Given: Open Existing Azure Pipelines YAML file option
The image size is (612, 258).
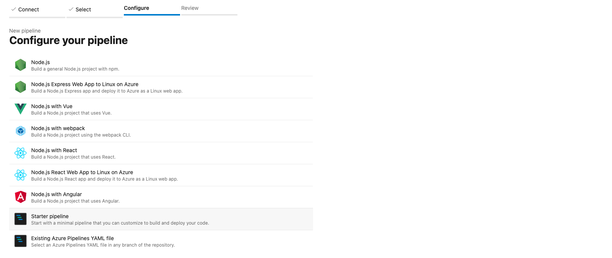Looking at the screenshot, I should 161,241.
